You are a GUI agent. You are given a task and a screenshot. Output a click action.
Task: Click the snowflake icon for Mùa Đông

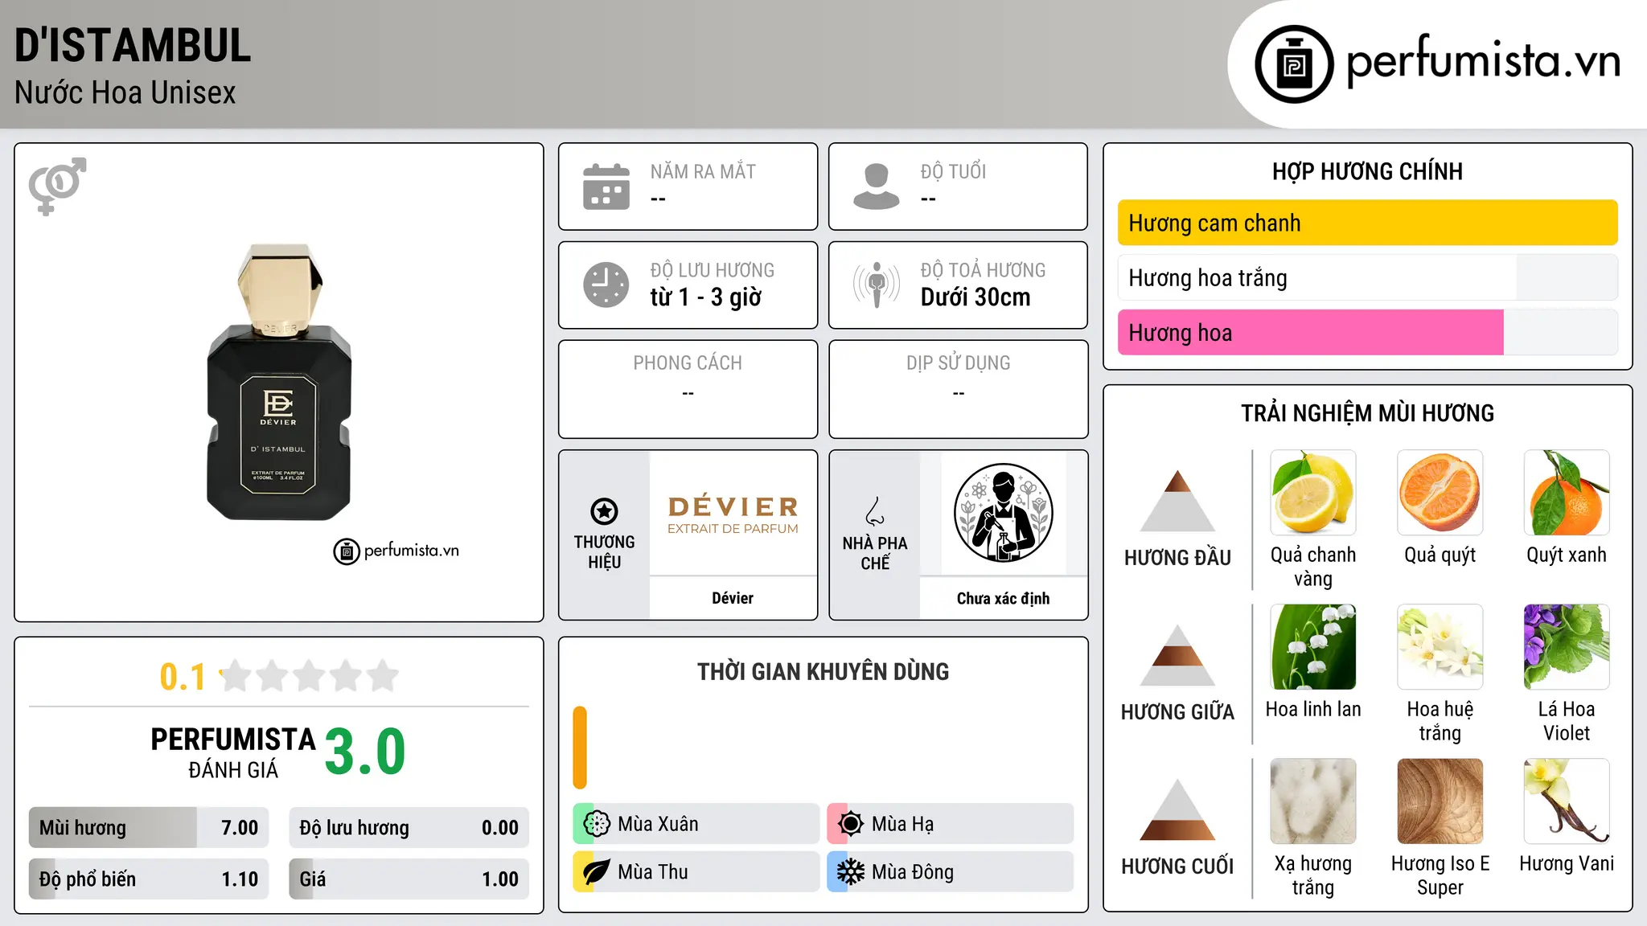pos(850,872)
